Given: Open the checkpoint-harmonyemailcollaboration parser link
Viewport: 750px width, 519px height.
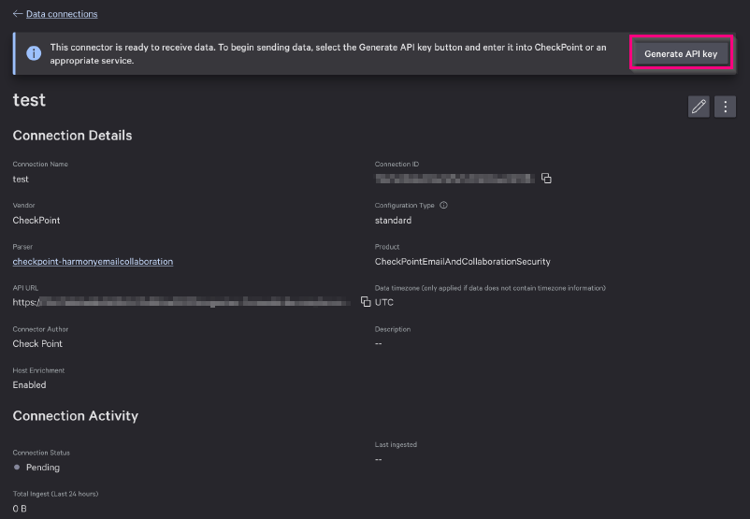Looking at the screenshot, I should click(x=93, y=262).
